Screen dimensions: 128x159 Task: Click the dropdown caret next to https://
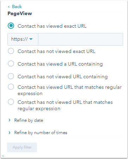31,39
